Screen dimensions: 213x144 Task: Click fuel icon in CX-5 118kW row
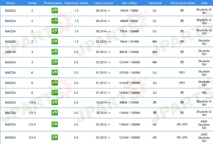click(x=54, y=124)
